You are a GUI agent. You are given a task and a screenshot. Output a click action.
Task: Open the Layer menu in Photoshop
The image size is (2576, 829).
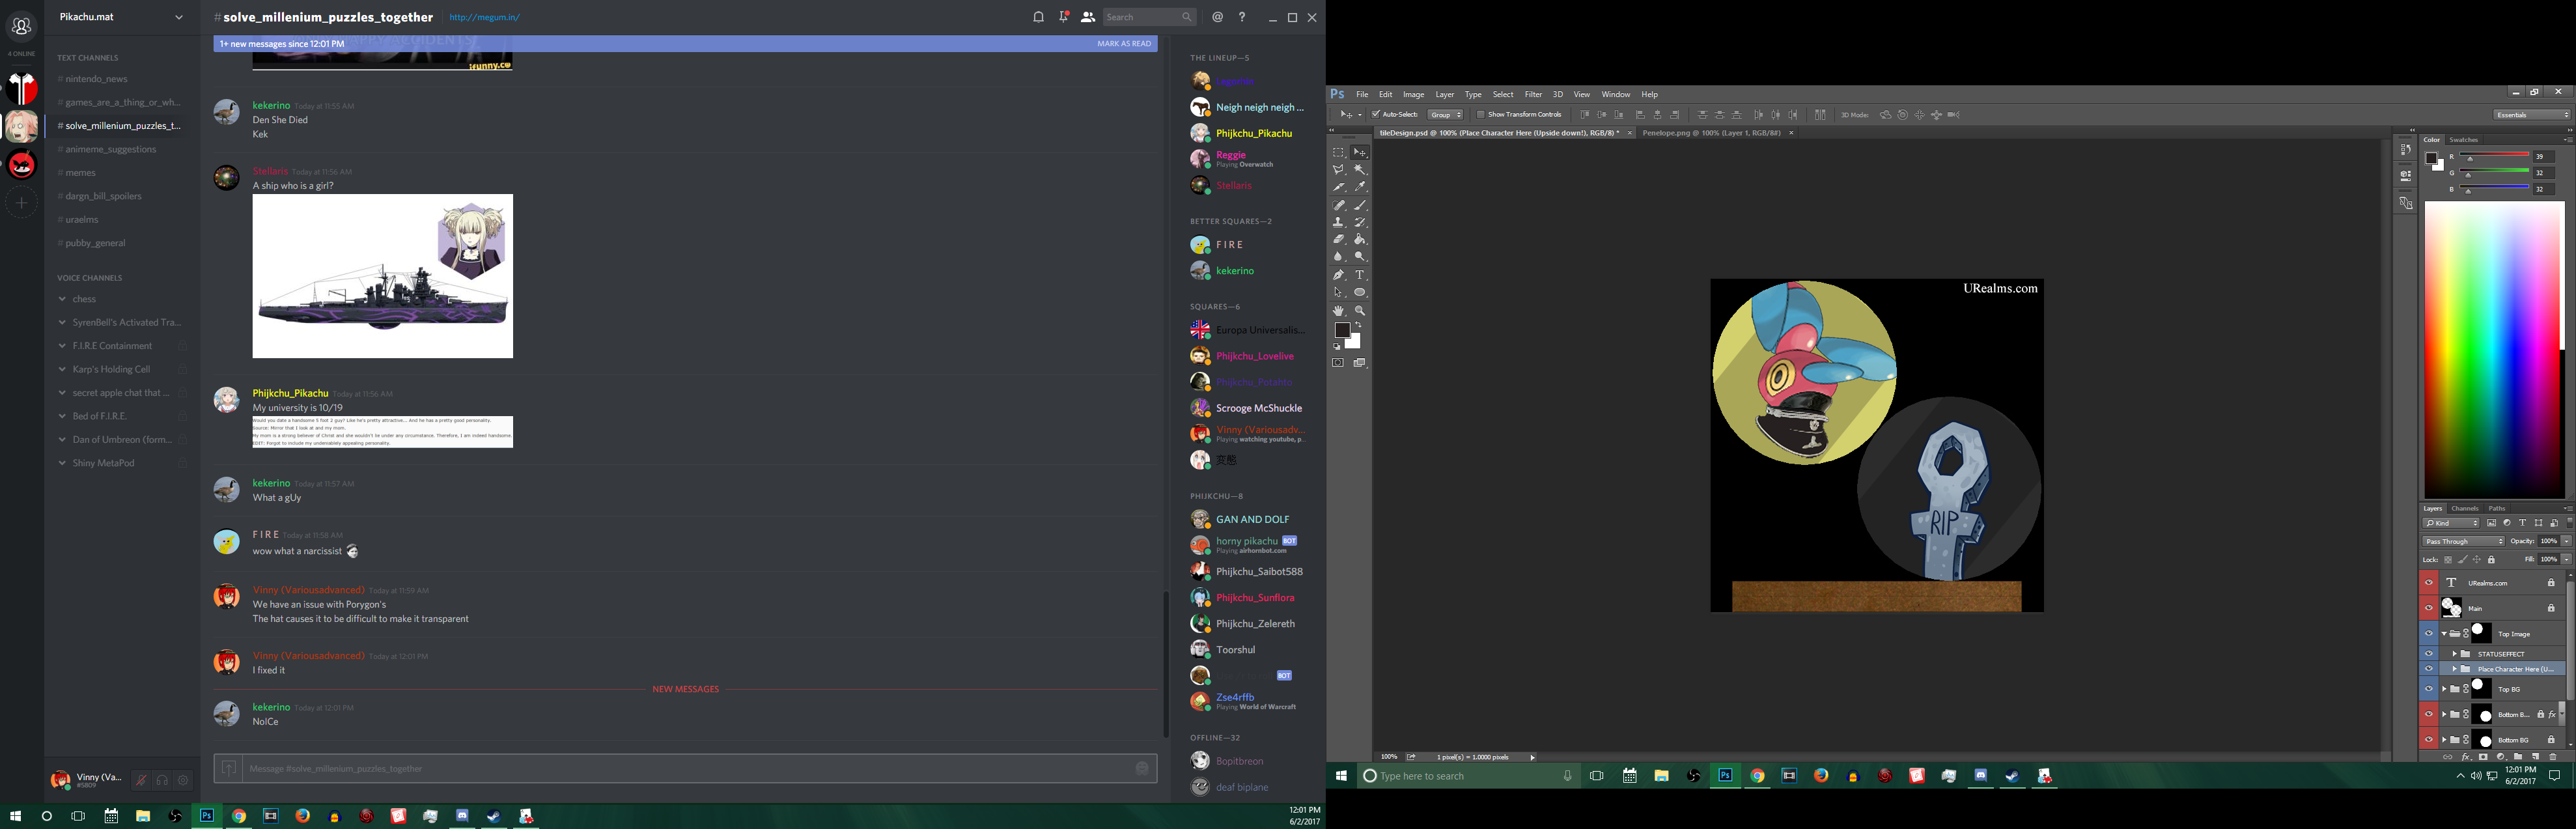(x=1445, y=95)
